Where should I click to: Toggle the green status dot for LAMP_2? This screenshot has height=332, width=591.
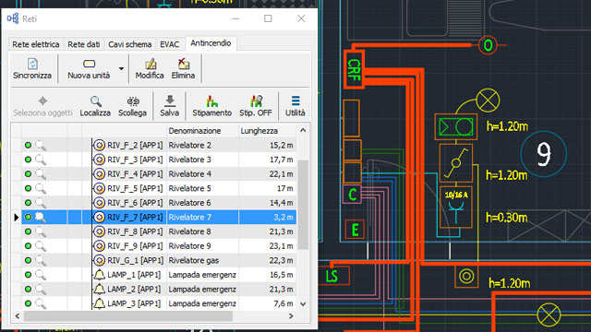tap(28, 289)
